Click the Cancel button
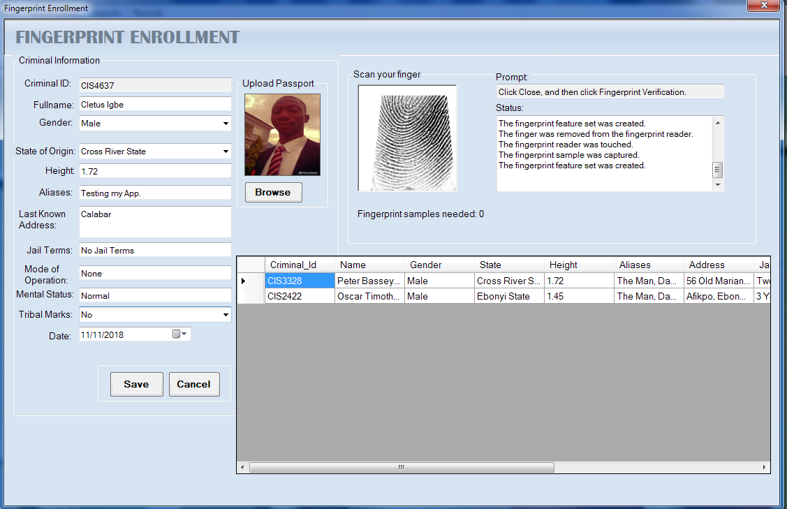 click(x=194, y=384)
